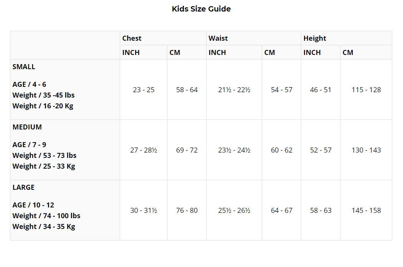Click the LARGE size row label

(23, 187)
